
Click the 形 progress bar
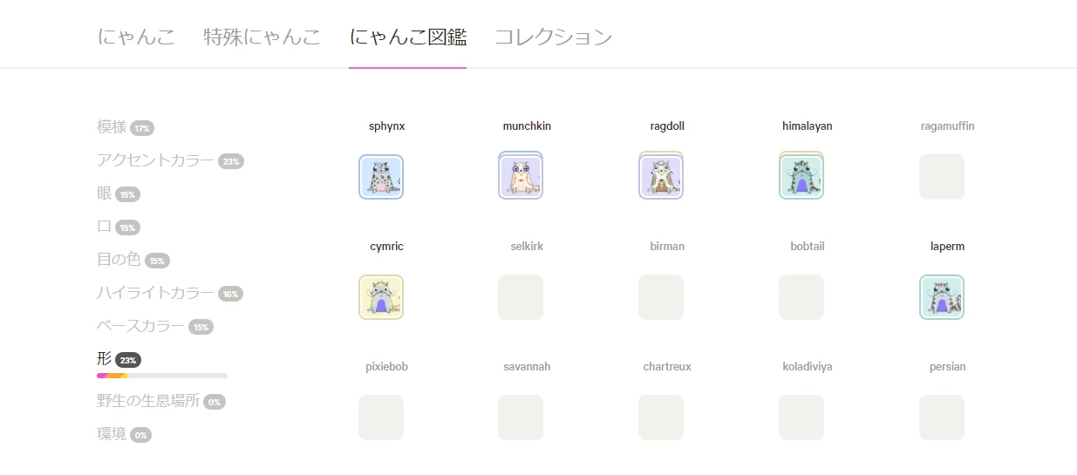click(x=162, y=376)
